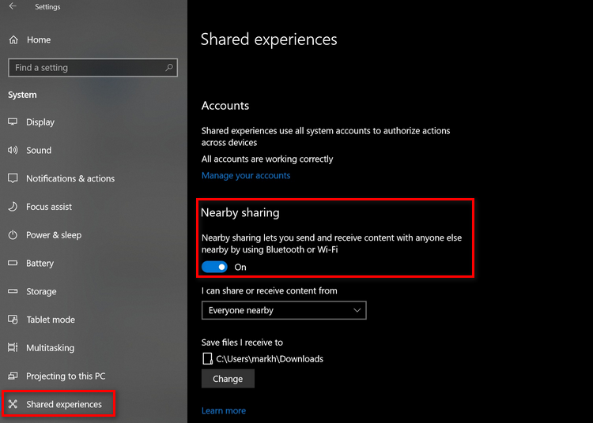
Task: Select Power & sleep
Action: [54, 235]
